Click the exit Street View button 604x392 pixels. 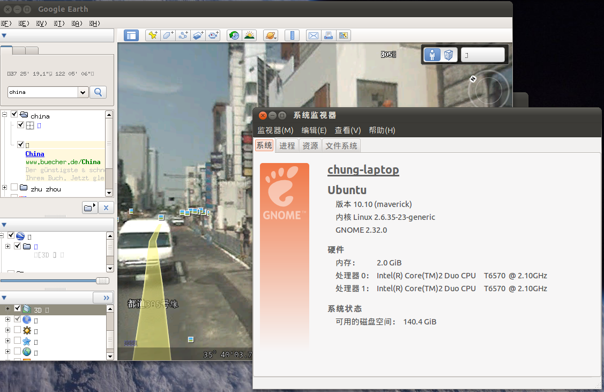point(483,55)
